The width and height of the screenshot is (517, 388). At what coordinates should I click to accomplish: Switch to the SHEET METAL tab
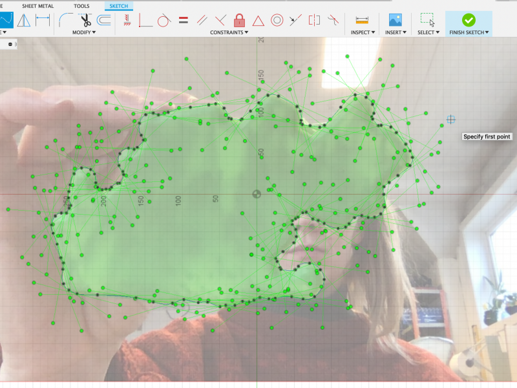pyautogui.click(x=38, y=6)
